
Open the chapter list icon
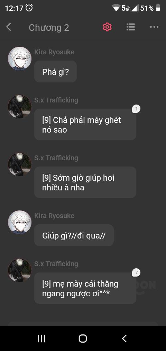(131, 27)
